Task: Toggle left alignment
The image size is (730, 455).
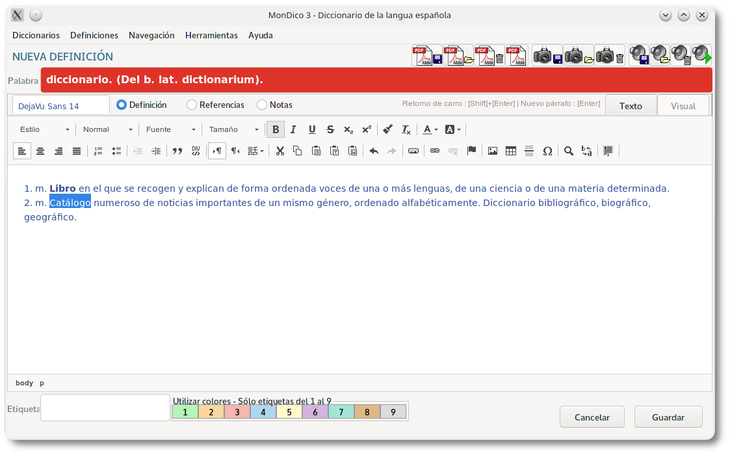Action: [22, 151]
